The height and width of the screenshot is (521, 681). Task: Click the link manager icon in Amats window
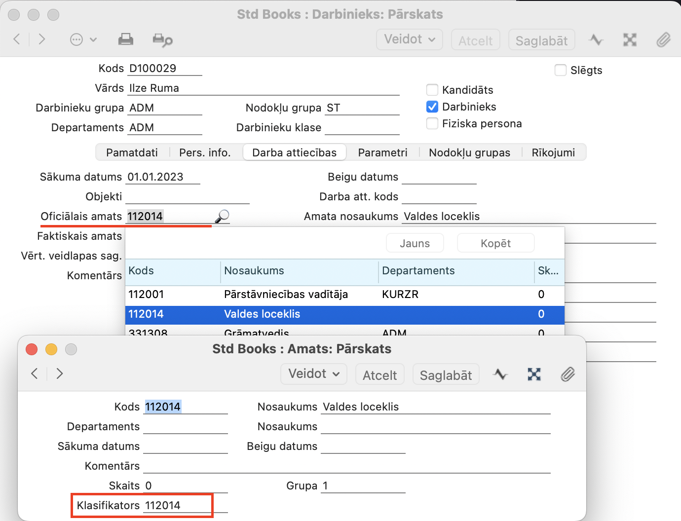tap(534, 374)
